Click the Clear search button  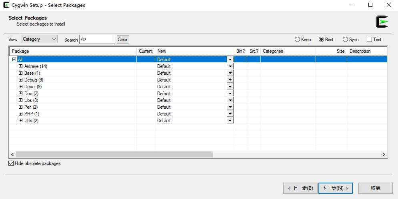(x=123, y=39)
